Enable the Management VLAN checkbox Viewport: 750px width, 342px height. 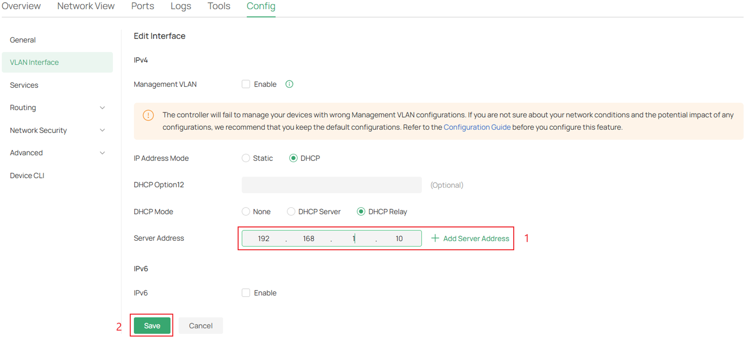click(x=246, y=84)
